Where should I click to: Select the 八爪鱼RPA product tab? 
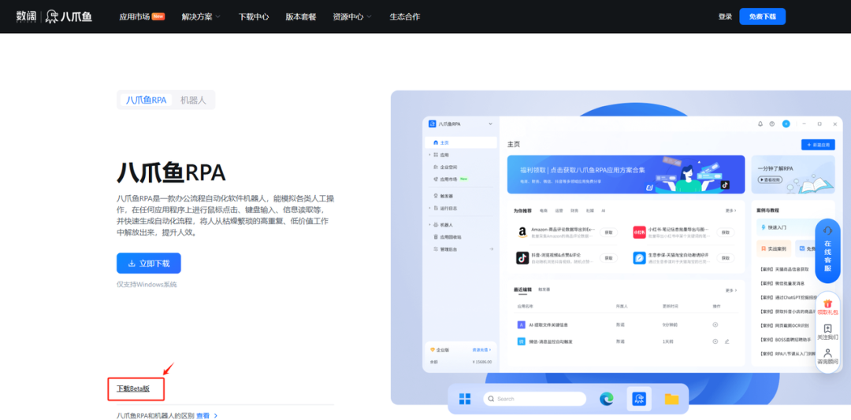[146, 100]
